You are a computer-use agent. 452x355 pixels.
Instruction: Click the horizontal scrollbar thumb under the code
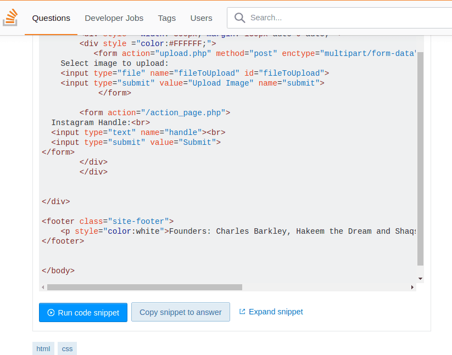tap(144, 287)
